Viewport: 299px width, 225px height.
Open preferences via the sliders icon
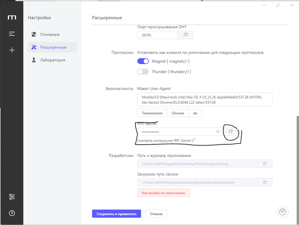click(12, 197)
